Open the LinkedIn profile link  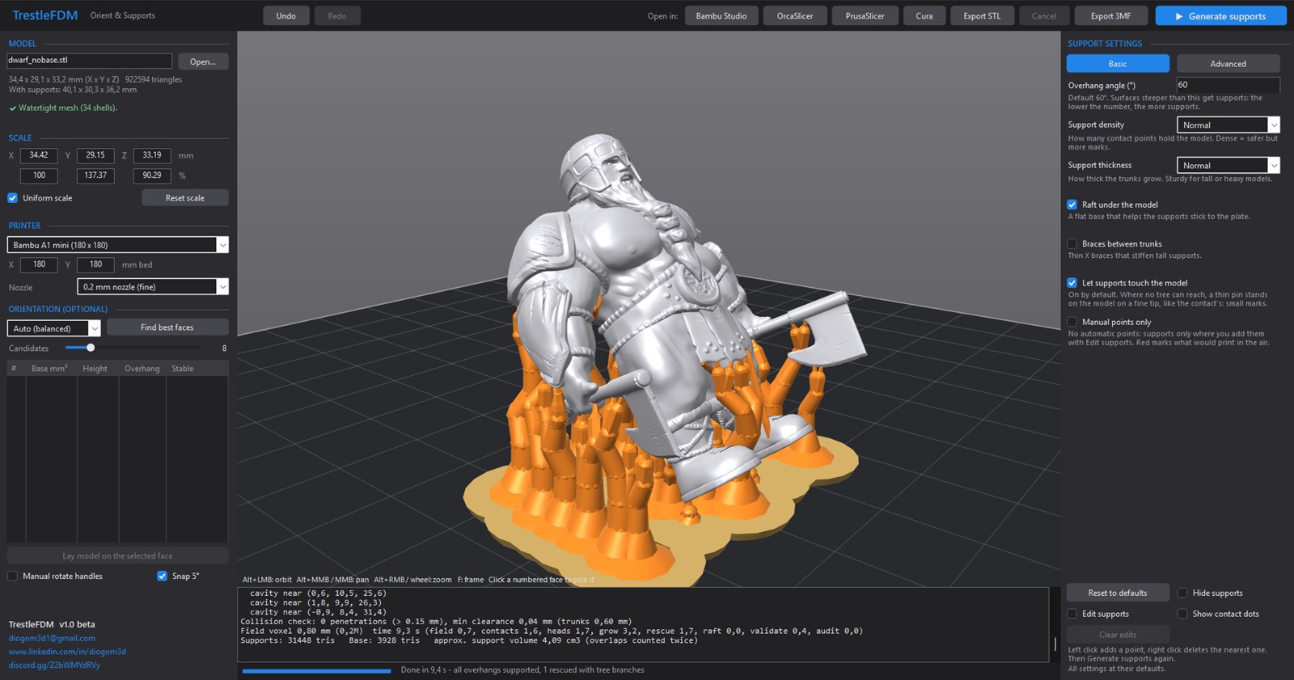click(67, 652)
